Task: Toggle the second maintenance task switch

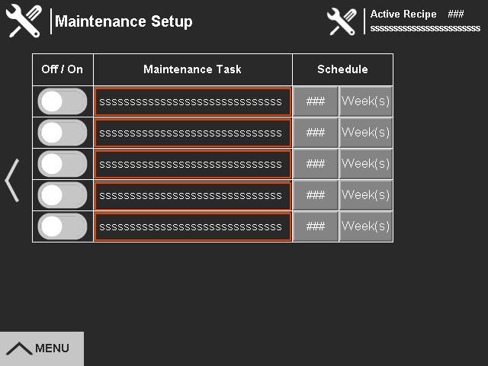Action: tap(63, 133)
